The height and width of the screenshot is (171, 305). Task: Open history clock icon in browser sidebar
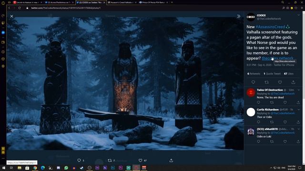[3, 52]
